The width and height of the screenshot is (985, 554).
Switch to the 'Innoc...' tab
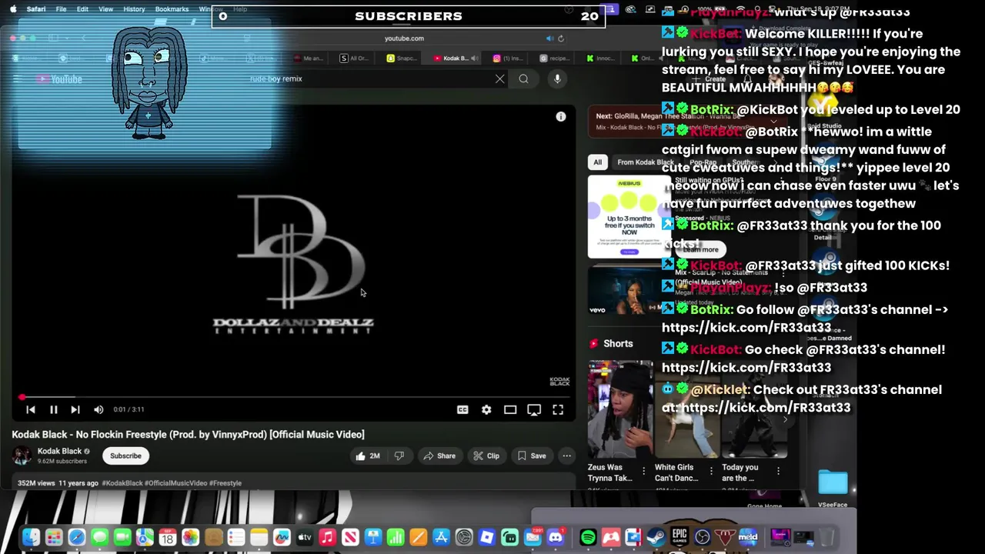tap(601, 58)
